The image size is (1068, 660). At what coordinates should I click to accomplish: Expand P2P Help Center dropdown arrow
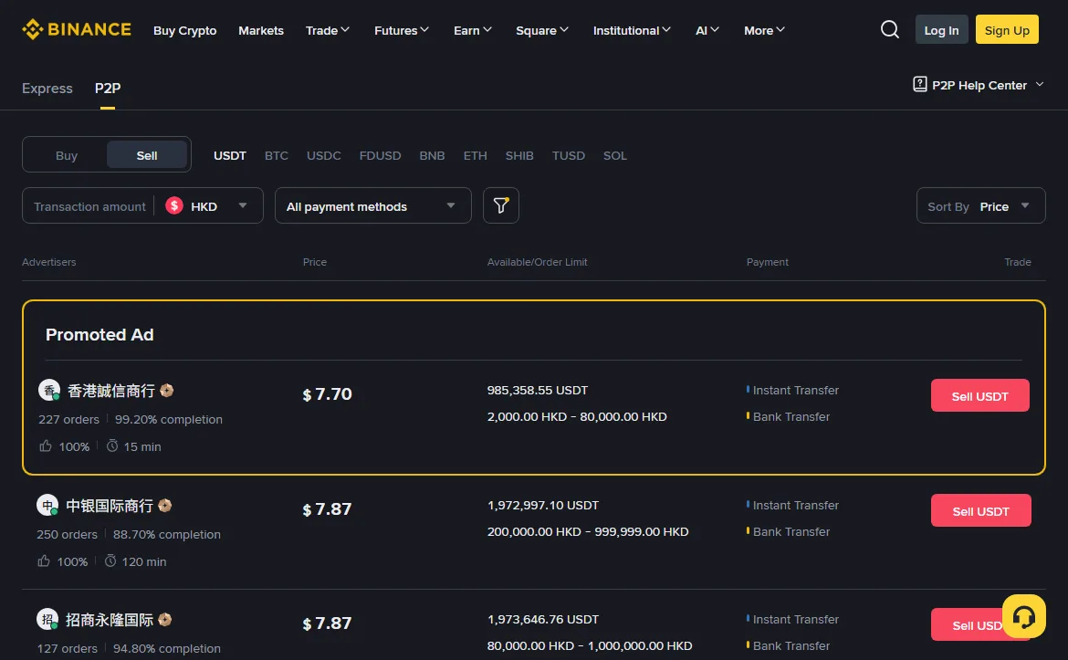point(1040,85)
